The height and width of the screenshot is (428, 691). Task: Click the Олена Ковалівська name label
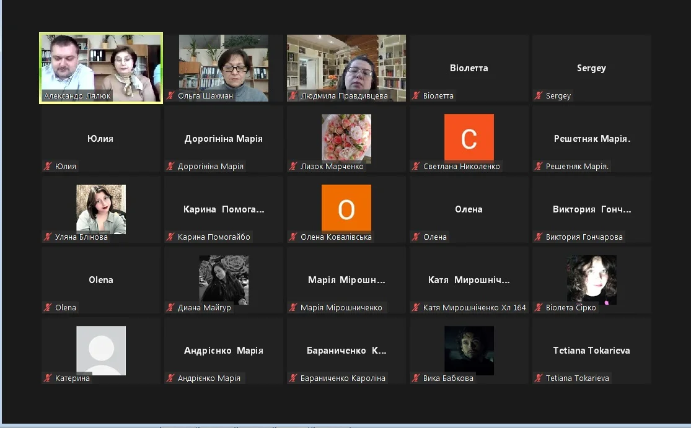click(x=337, y=237)
